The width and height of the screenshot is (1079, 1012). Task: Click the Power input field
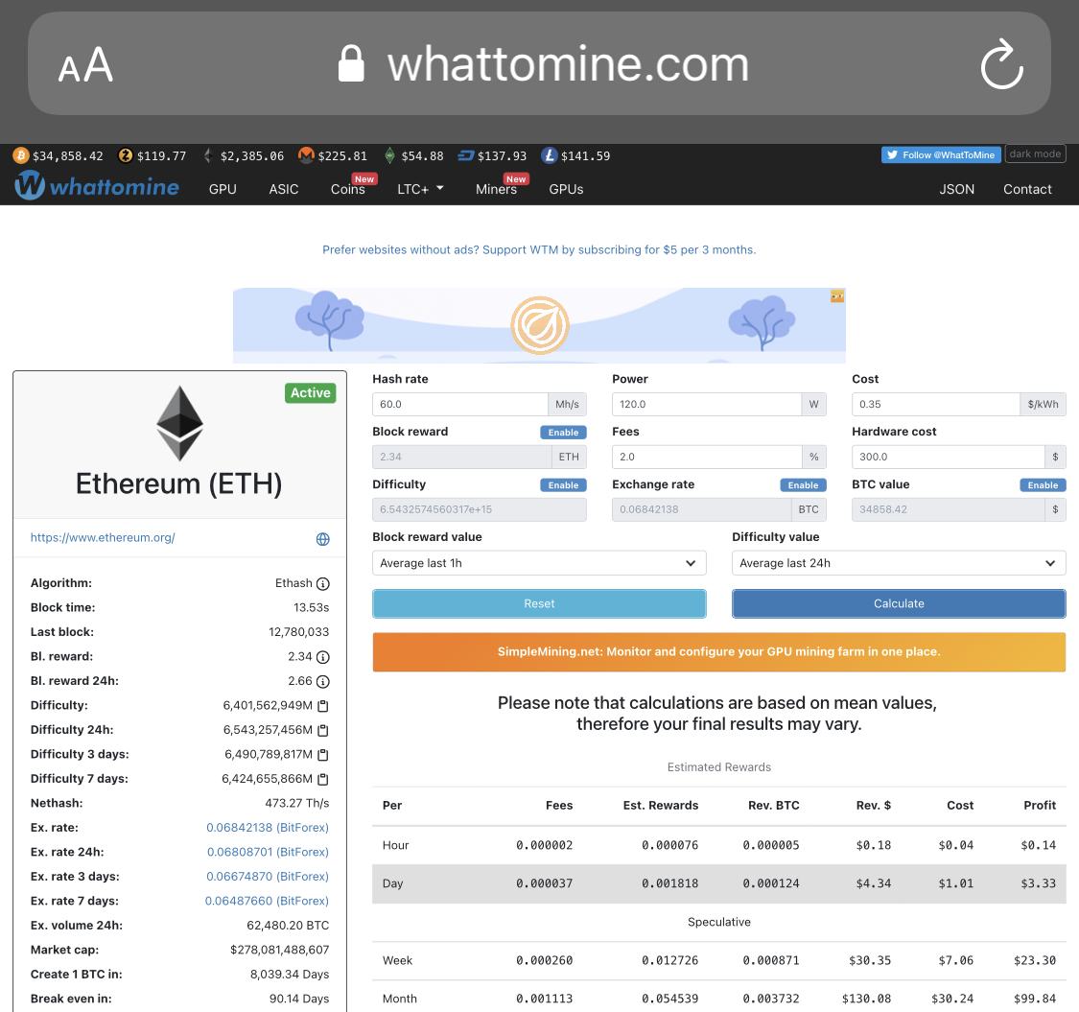coord(706,404)
